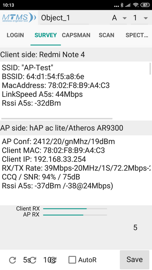This screenshot has width=152, height=270.
Task: Enable the AutoR checkbox
Action: (72, 260)
